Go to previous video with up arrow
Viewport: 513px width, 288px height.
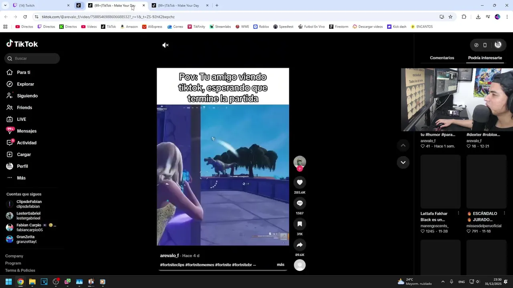pos(403,146)
